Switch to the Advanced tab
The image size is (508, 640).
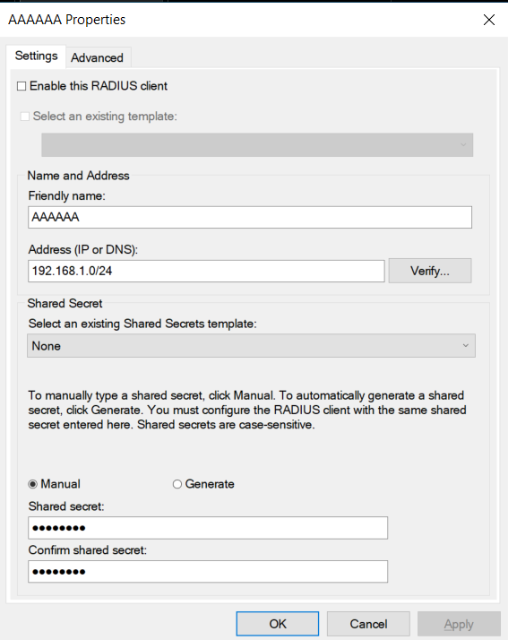(x=97, y=57)
